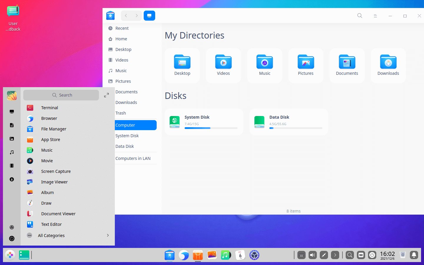Open the App Store from the dock
Viewport: 424px width, 265px height.
pos(198,255)
